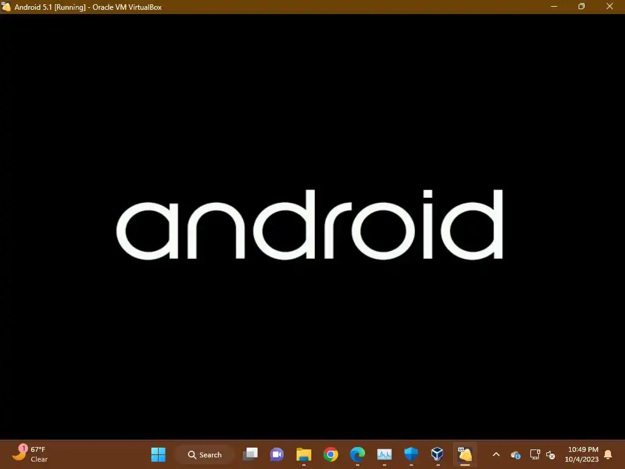Open VirtualBox Manager taskbar icon
The width and height of the screenshot is (625, 469).
tap(438, 454)
